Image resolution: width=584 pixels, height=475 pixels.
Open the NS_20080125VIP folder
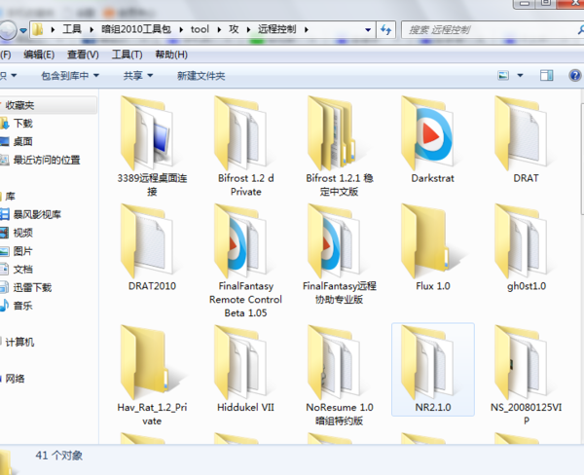[x=527, y=376]
